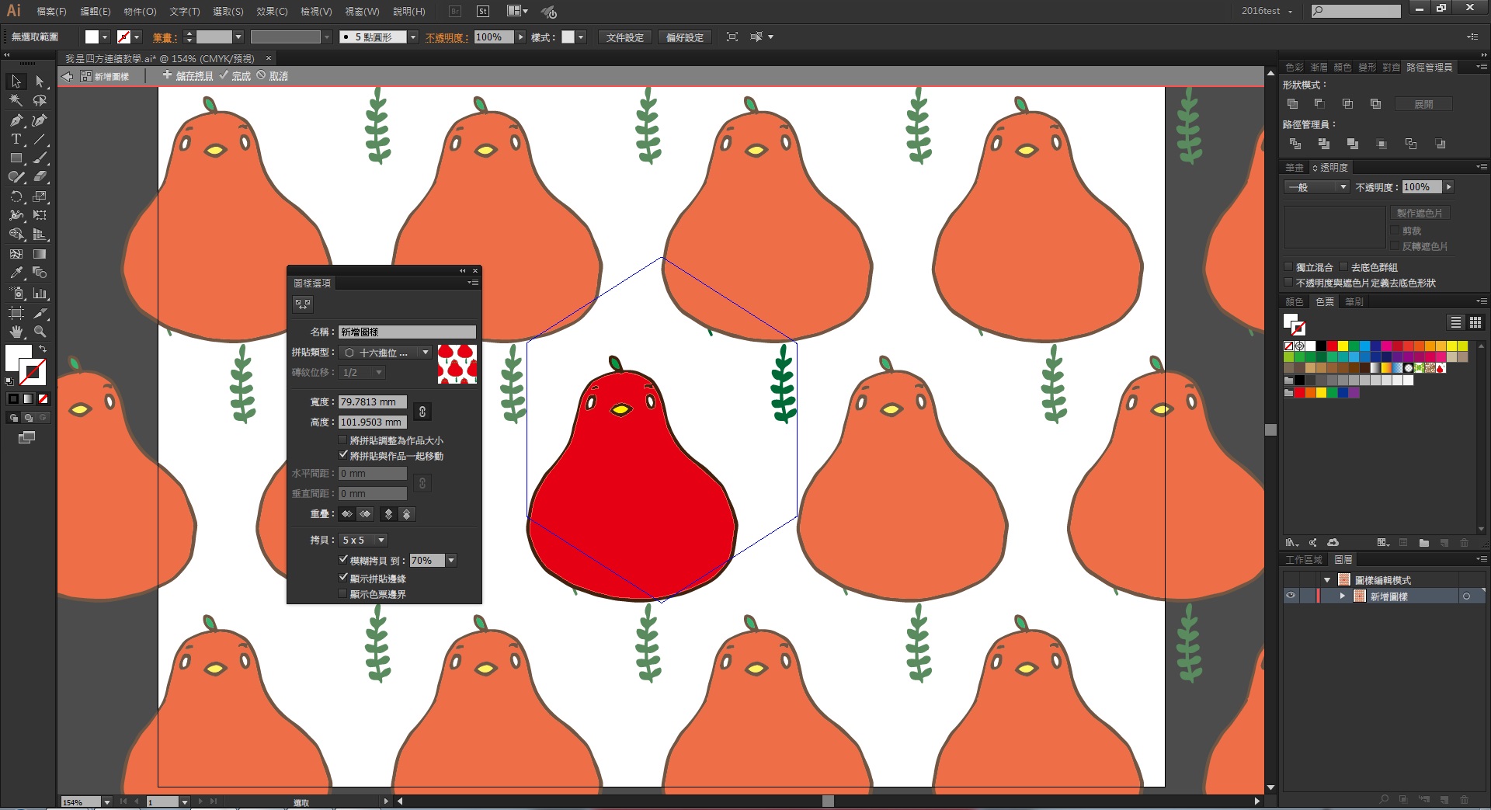Click the Pattern Tile Tool icon

(303, 304)
